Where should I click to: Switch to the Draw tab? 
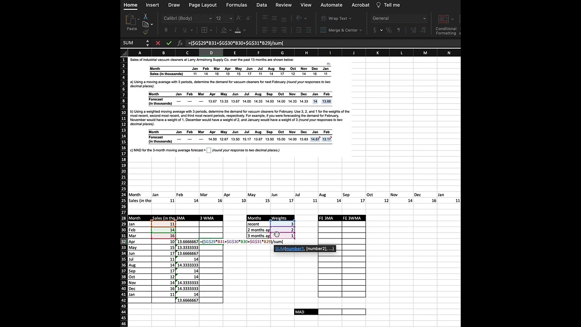[x=174, y=5]
